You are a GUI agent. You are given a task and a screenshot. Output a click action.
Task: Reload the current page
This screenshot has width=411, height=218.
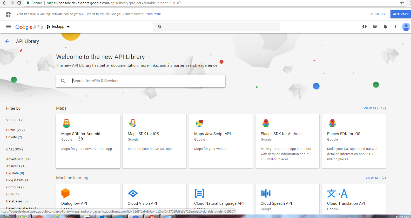19,3
